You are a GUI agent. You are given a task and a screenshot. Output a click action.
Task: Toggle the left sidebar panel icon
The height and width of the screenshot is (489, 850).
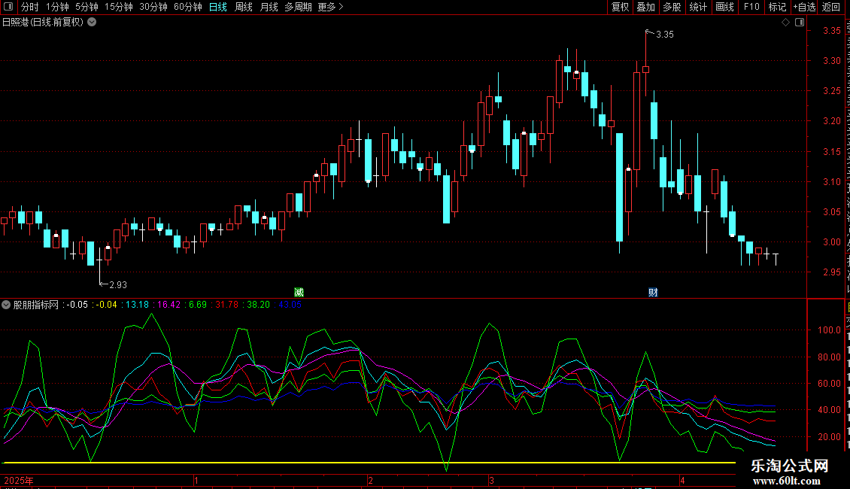coord(8,7)
